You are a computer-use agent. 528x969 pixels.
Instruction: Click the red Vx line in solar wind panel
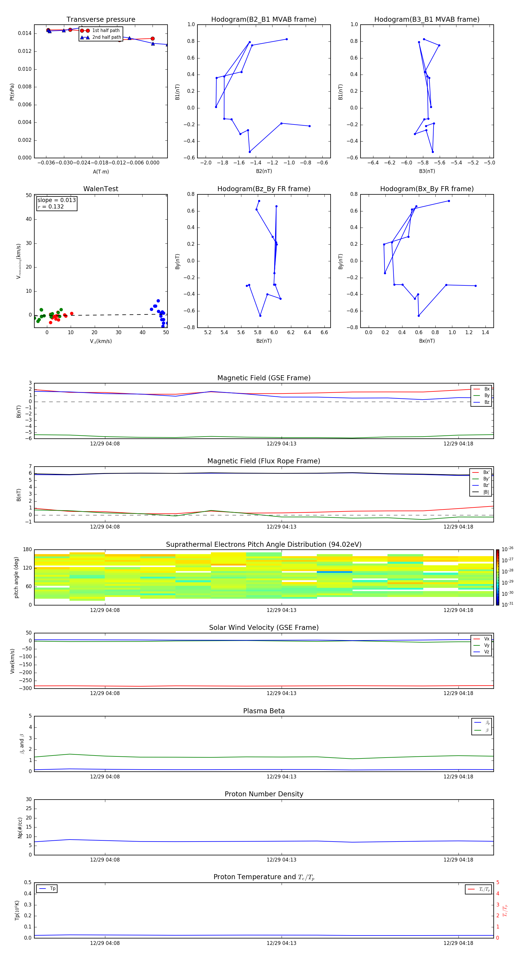(264, 686)
